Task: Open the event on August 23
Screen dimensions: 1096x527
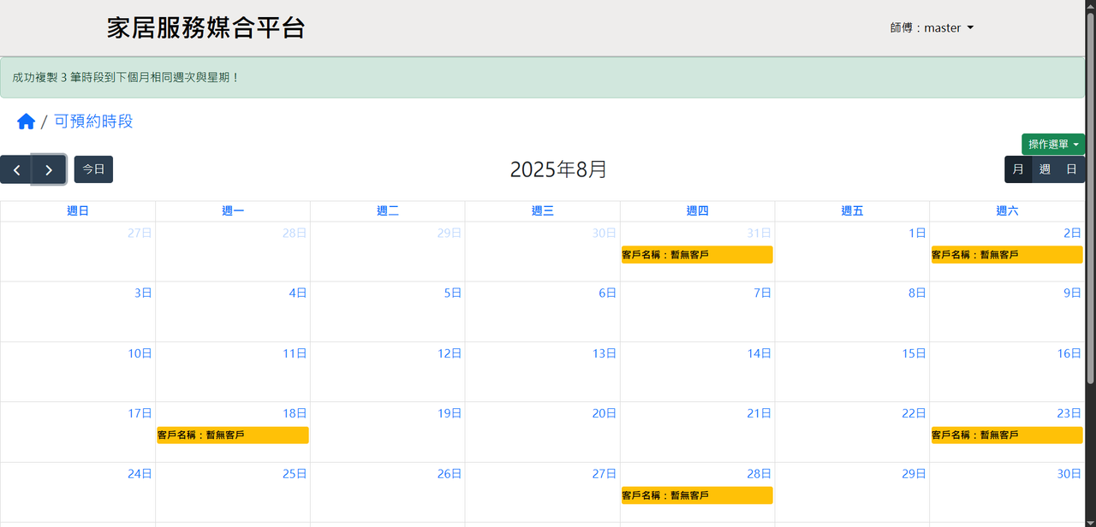Action: (1007, 435)
